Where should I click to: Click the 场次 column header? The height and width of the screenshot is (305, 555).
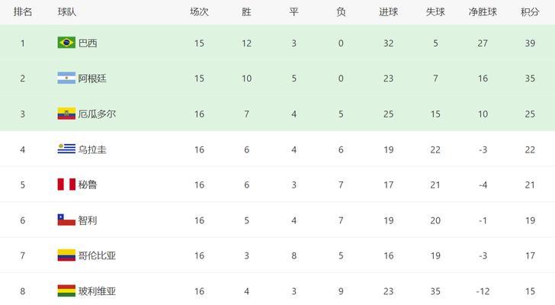pyautogui.click(x=199, y=12)
